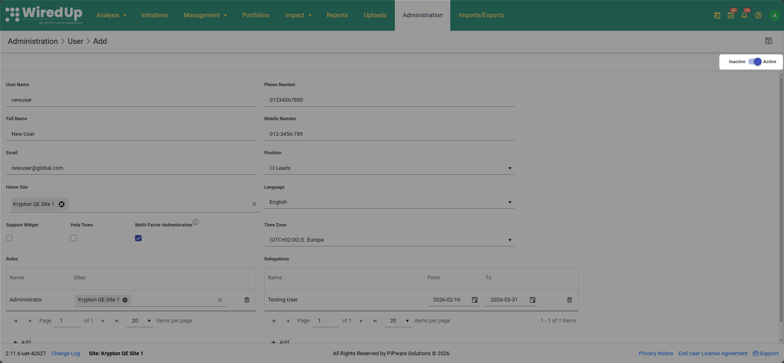
Task: Click the Mobile Number input field
Action: 389,134
